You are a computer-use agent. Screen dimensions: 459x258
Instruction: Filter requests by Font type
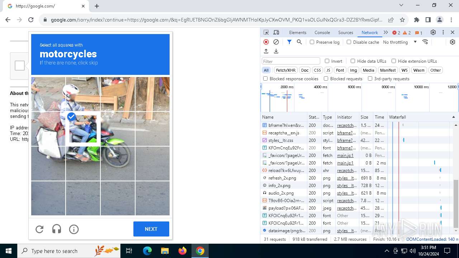click(340, 70)
